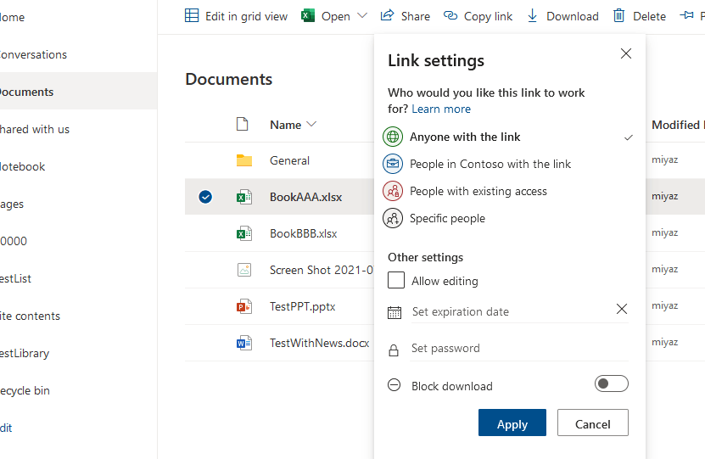Click the Download toolbar item
This screenshot has width=705, height=459.
tap(563, 16)
